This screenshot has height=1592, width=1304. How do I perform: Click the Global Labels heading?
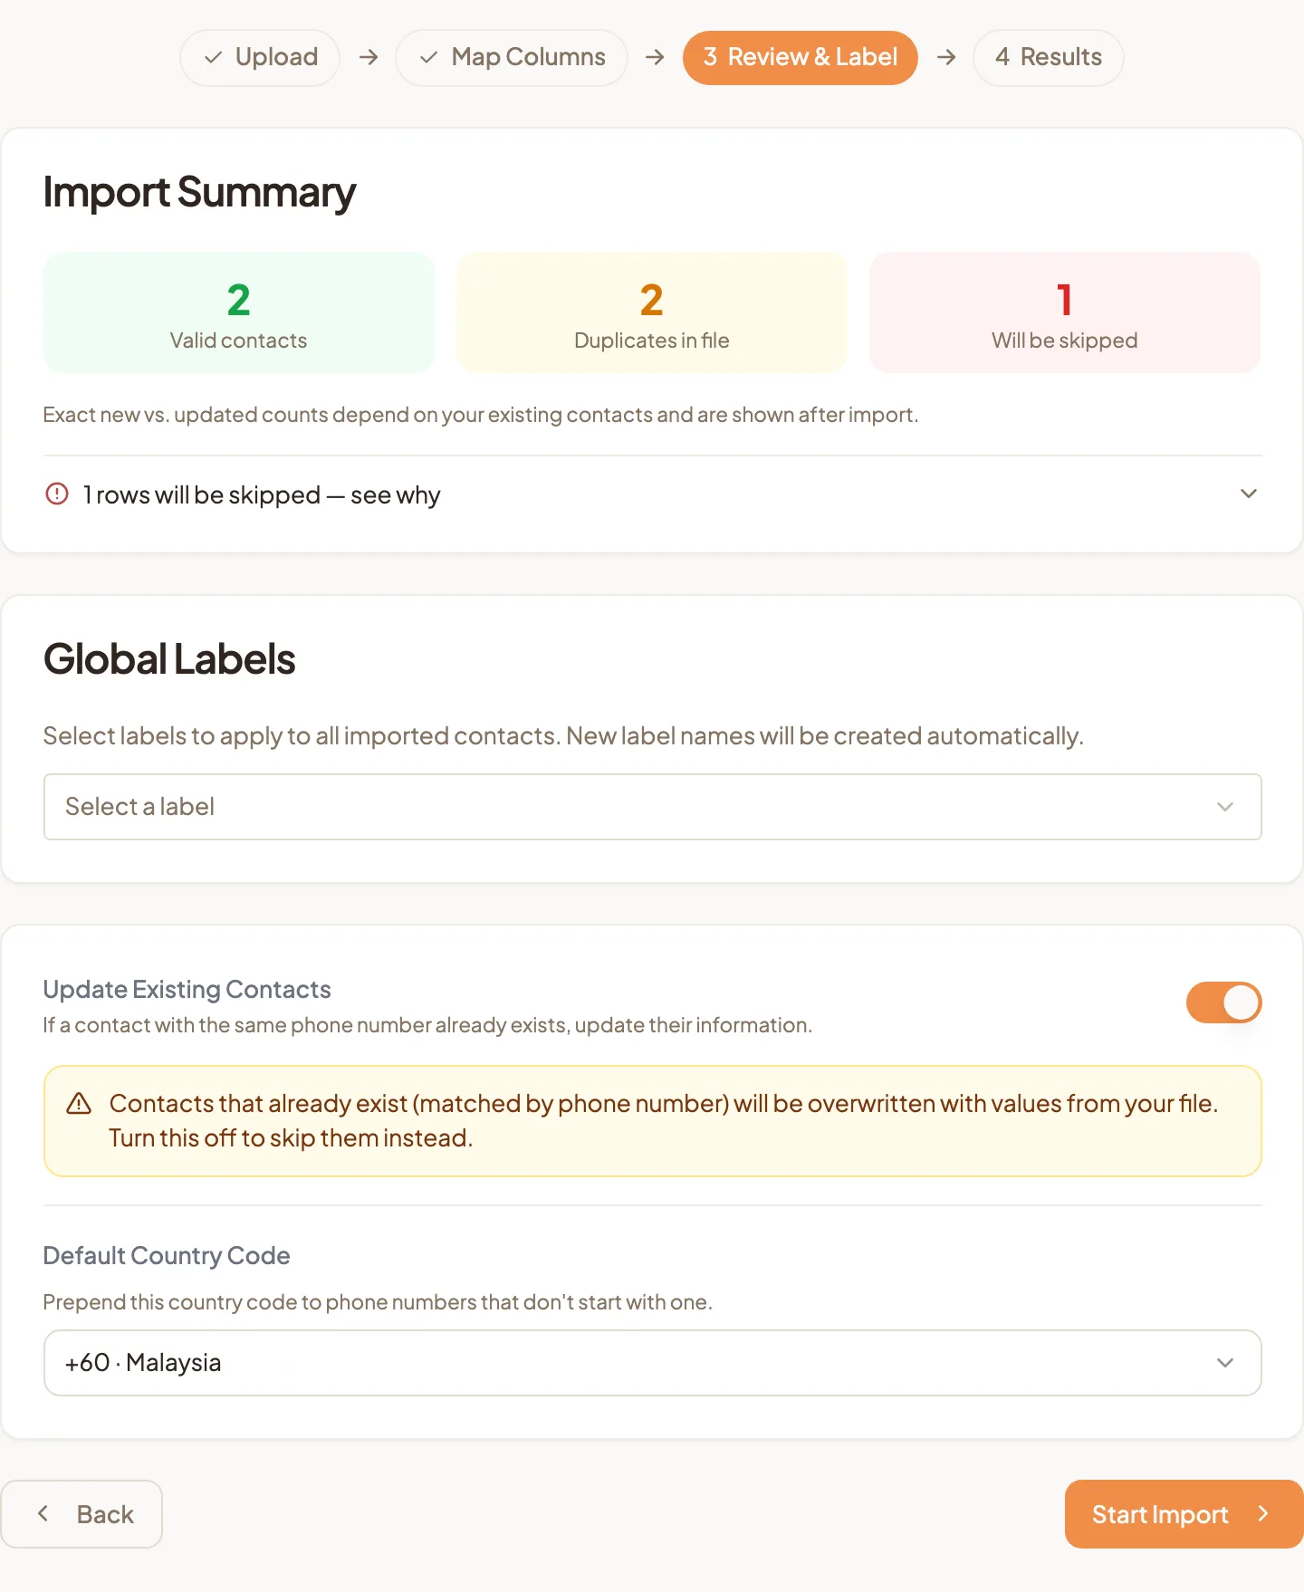(x=169, y=659)
